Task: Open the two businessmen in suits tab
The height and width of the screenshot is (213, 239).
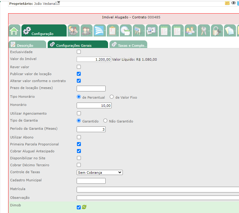Action: click(87, 30)
